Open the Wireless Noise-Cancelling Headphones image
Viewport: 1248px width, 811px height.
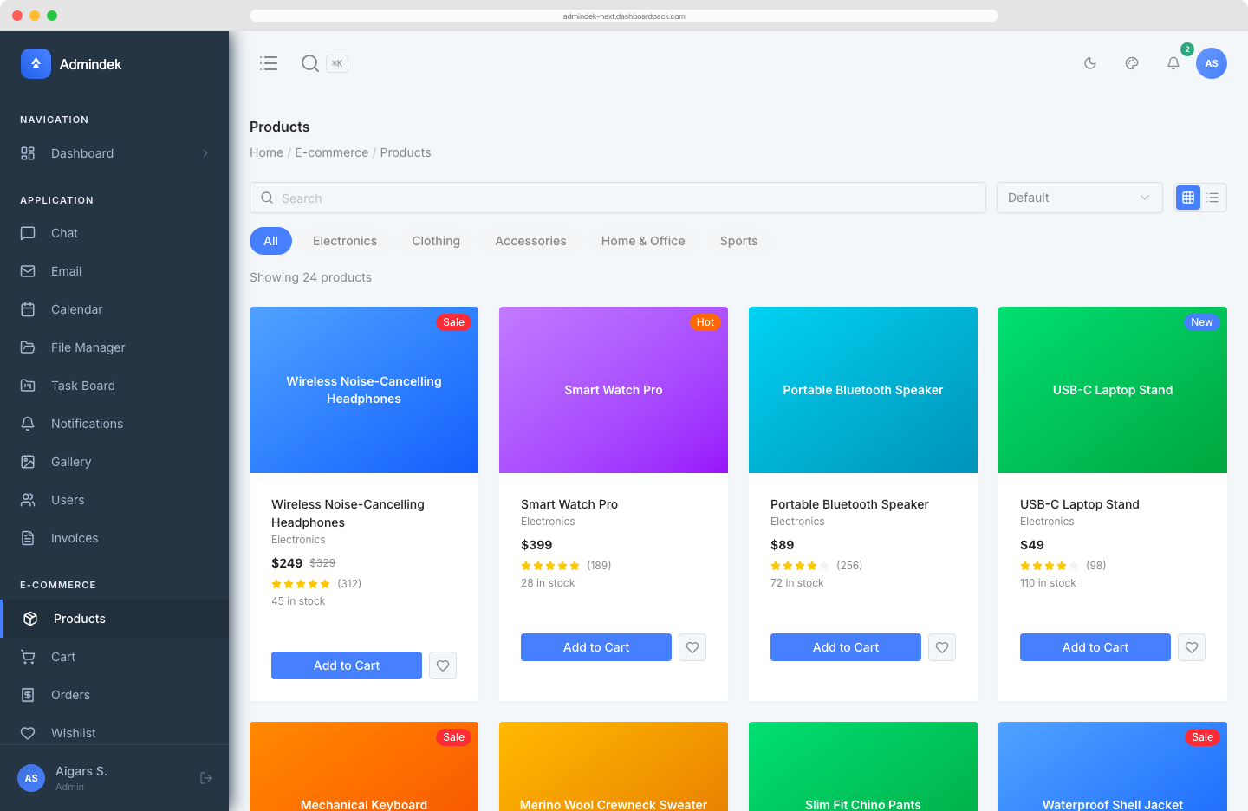pyautogui.click(x=364, y=390)
